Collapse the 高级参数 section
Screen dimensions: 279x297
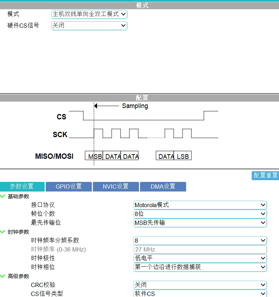(x=3, y=276)
